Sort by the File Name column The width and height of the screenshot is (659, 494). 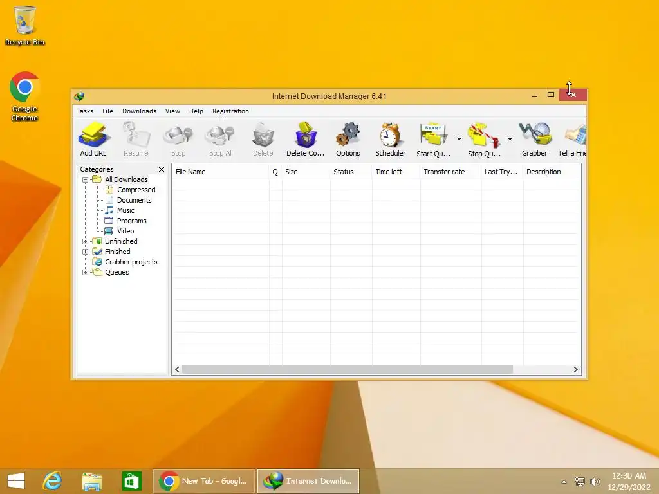click(221, 172)
